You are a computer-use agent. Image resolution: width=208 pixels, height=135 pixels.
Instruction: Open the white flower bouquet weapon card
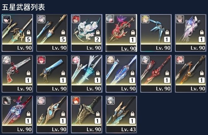[x=87, y=33]
